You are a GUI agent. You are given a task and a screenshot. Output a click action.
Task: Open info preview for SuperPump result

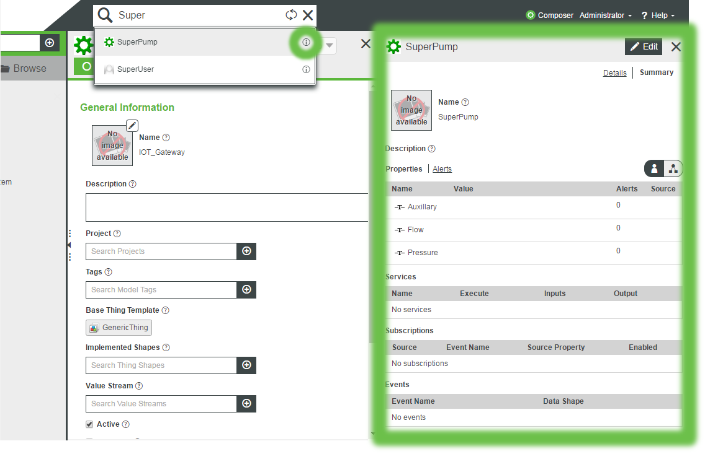pyautogui.click(x=306, y=42)
